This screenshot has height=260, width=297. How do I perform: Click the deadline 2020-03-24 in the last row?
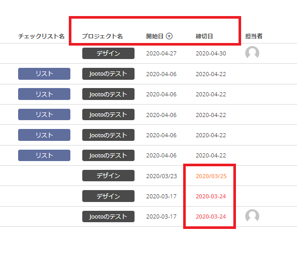211,216
